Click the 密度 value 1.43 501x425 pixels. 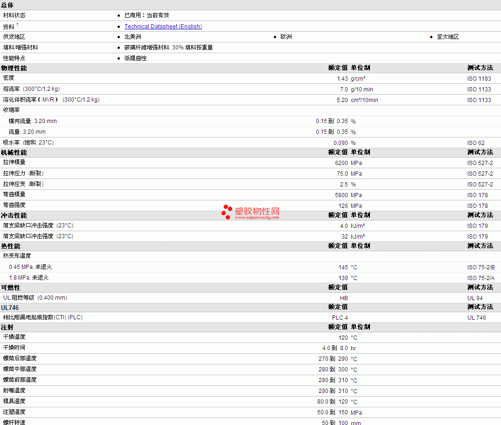click(x=342, y=79)
